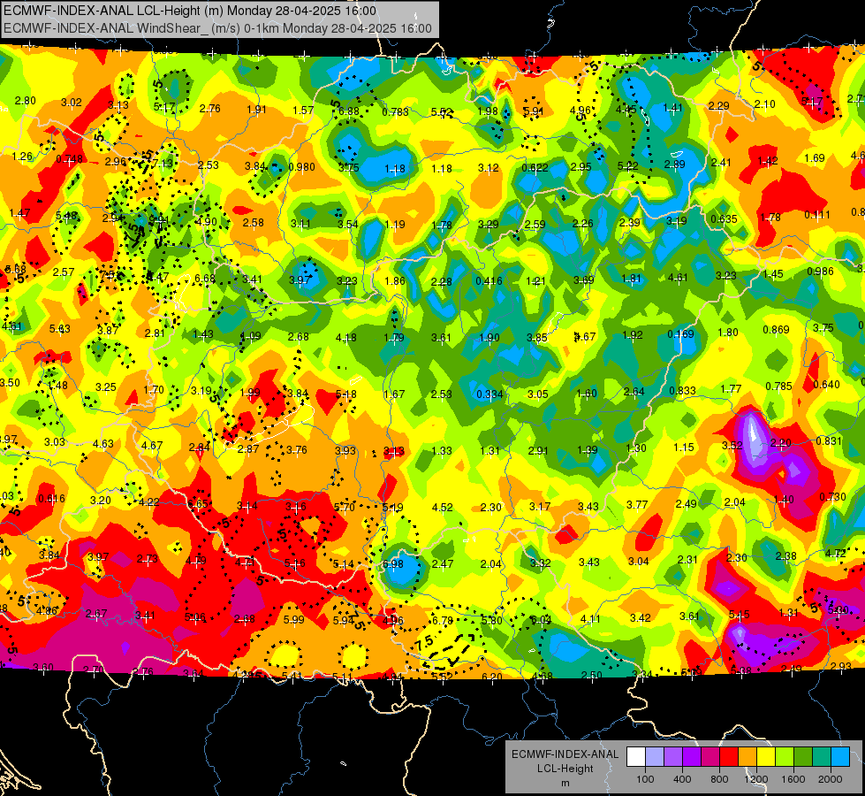Click the white swatch in the LCL-Height legend
The height and width of the screenshot is (796, 865).
point(636,757)
